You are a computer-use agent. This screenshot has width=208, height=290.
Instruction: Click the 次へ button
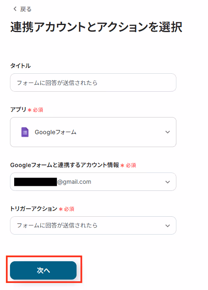[x=43, y=270]
